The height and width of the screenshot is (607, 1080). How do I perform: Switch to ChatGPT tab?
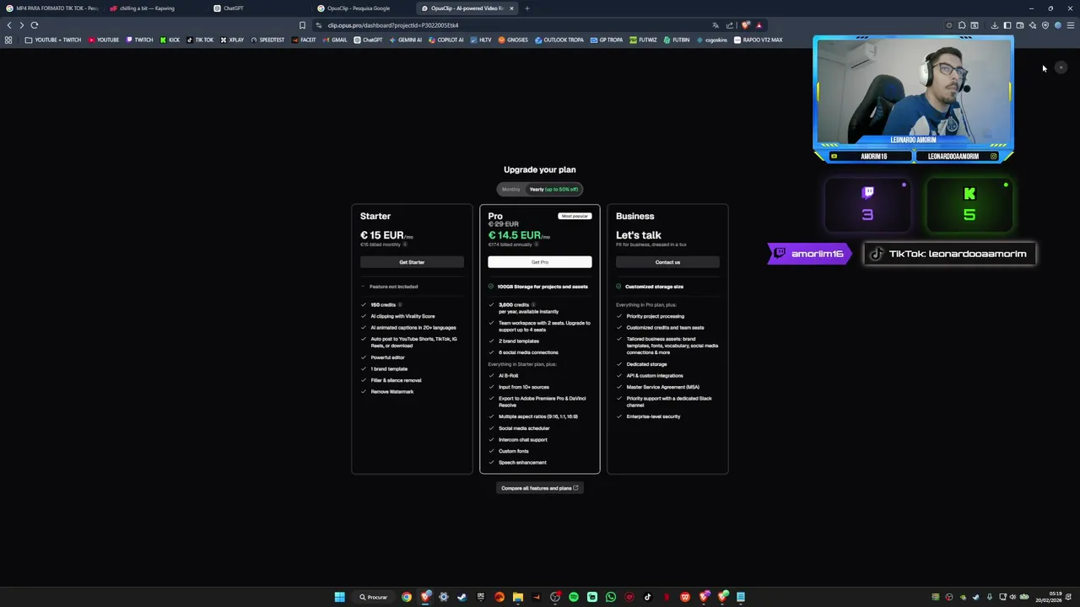pos(257,8)
